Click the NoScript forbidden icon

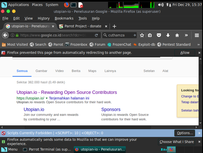pos(3,133)
